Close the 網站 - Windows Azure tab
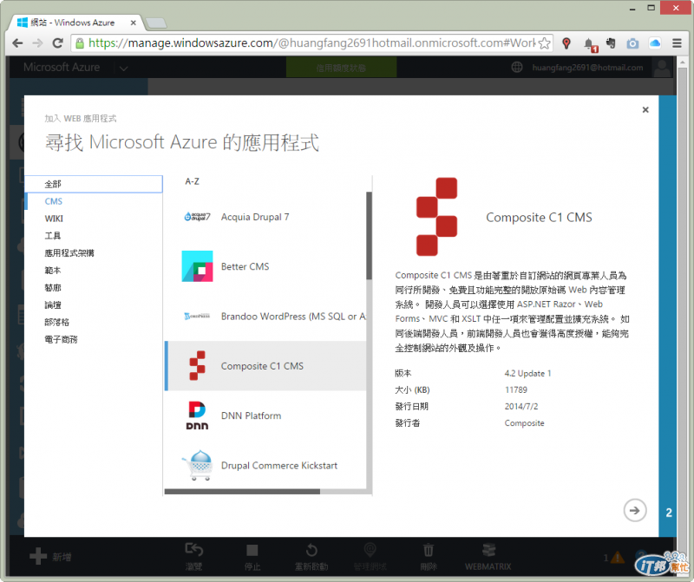 pos(133,23)
